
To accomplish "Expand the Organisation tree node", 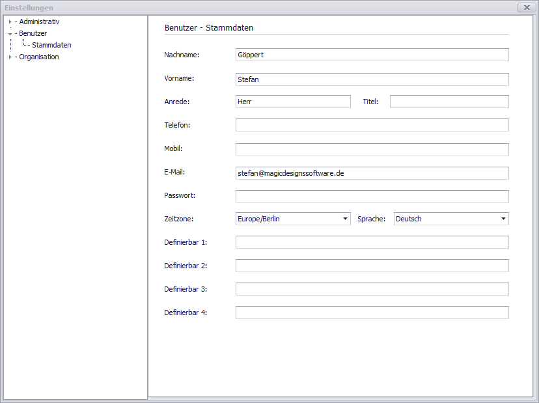I will tap(10, 57).
